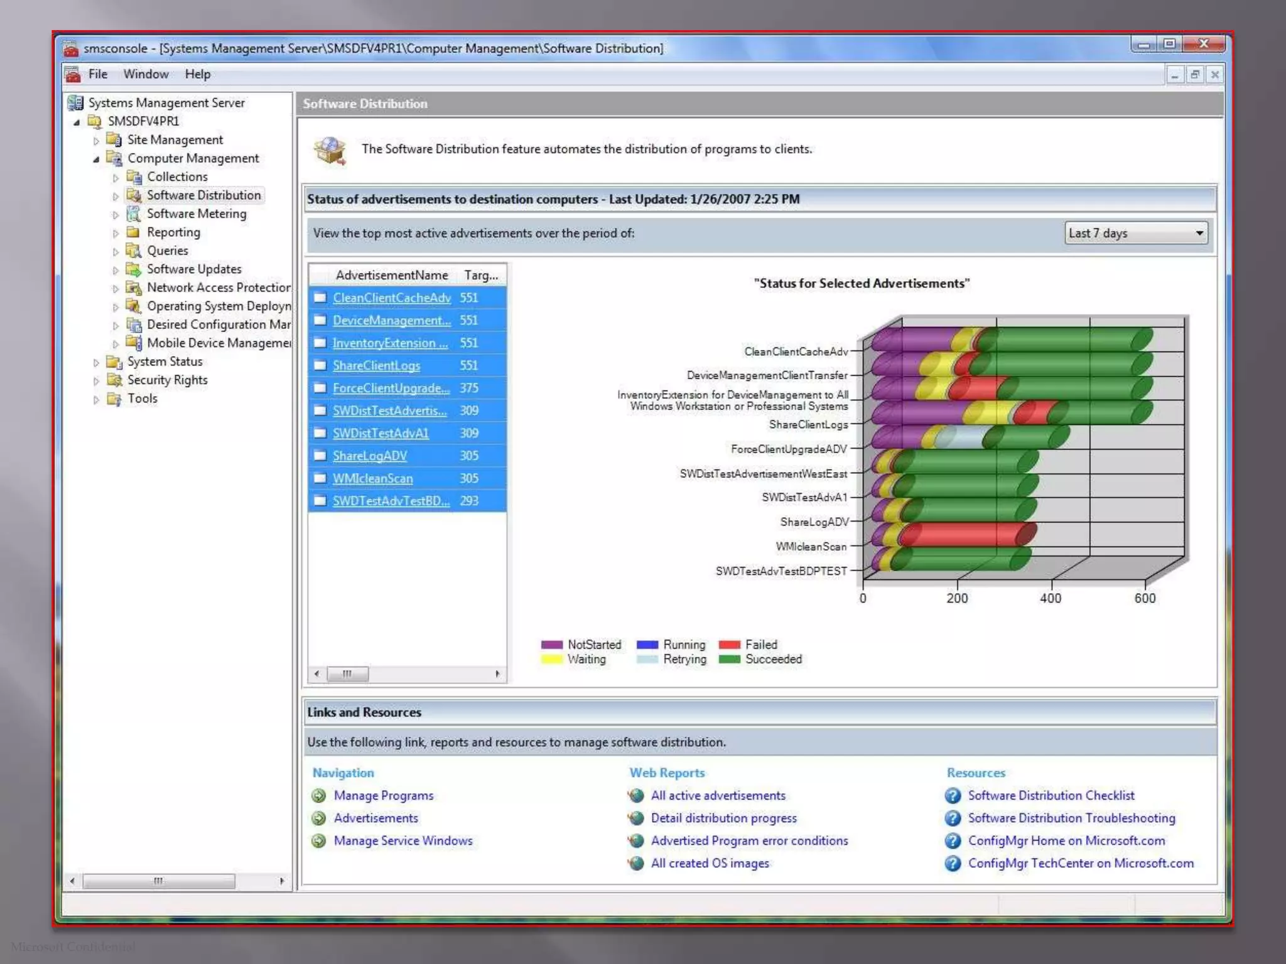The image size is (1286, 964).
Task: Click the advertisement list horizontal scrollbar thumb
Action: pos(347,674)
